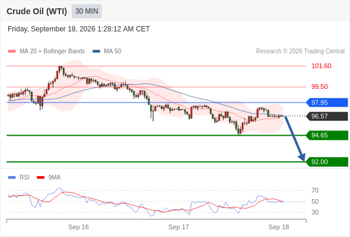Screen dimensions: 350x237
Task: Click the green 92.00 support price tag
Action: 327,162
